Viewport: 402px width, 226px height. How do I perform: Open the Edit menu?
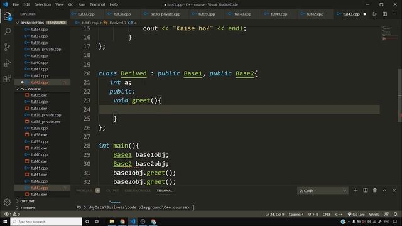[26, 4]
